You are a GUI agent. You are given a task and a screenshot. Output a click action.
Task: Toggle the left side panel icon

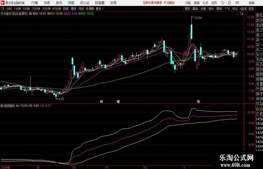tap(3, 9)
